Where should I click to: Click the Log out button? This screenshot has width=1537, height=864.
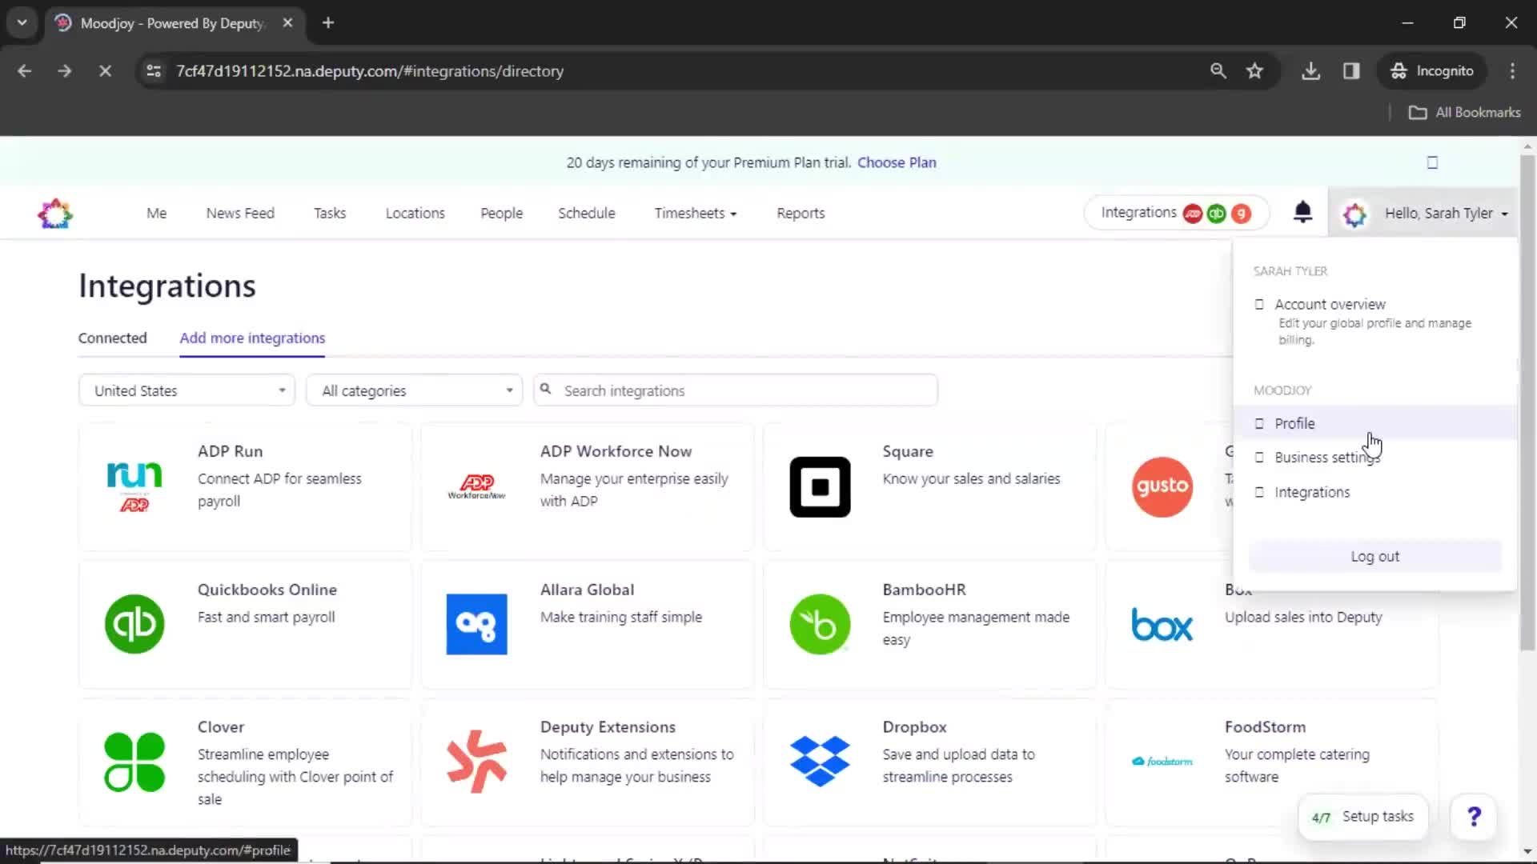[x=1374, y=556]
